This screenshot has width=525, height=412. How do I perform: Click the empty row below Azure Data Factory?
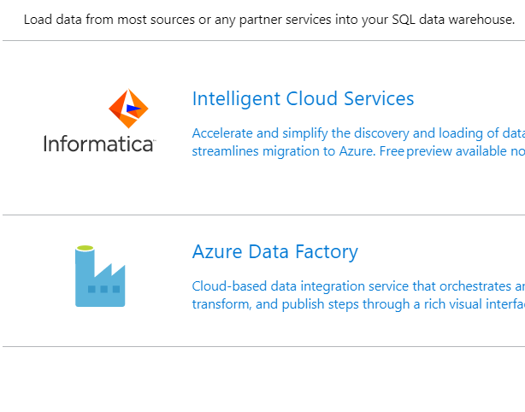point(264,380)
